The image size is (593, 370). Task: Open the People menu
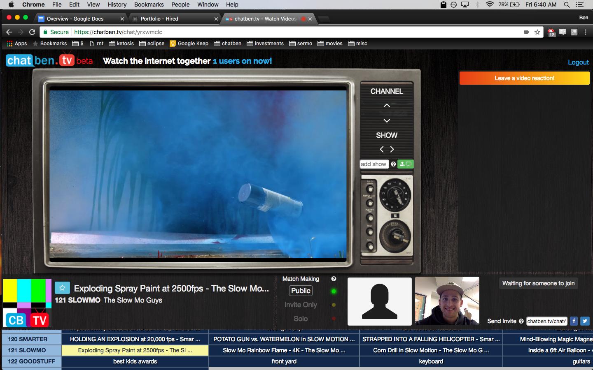[x=180, y=5]
